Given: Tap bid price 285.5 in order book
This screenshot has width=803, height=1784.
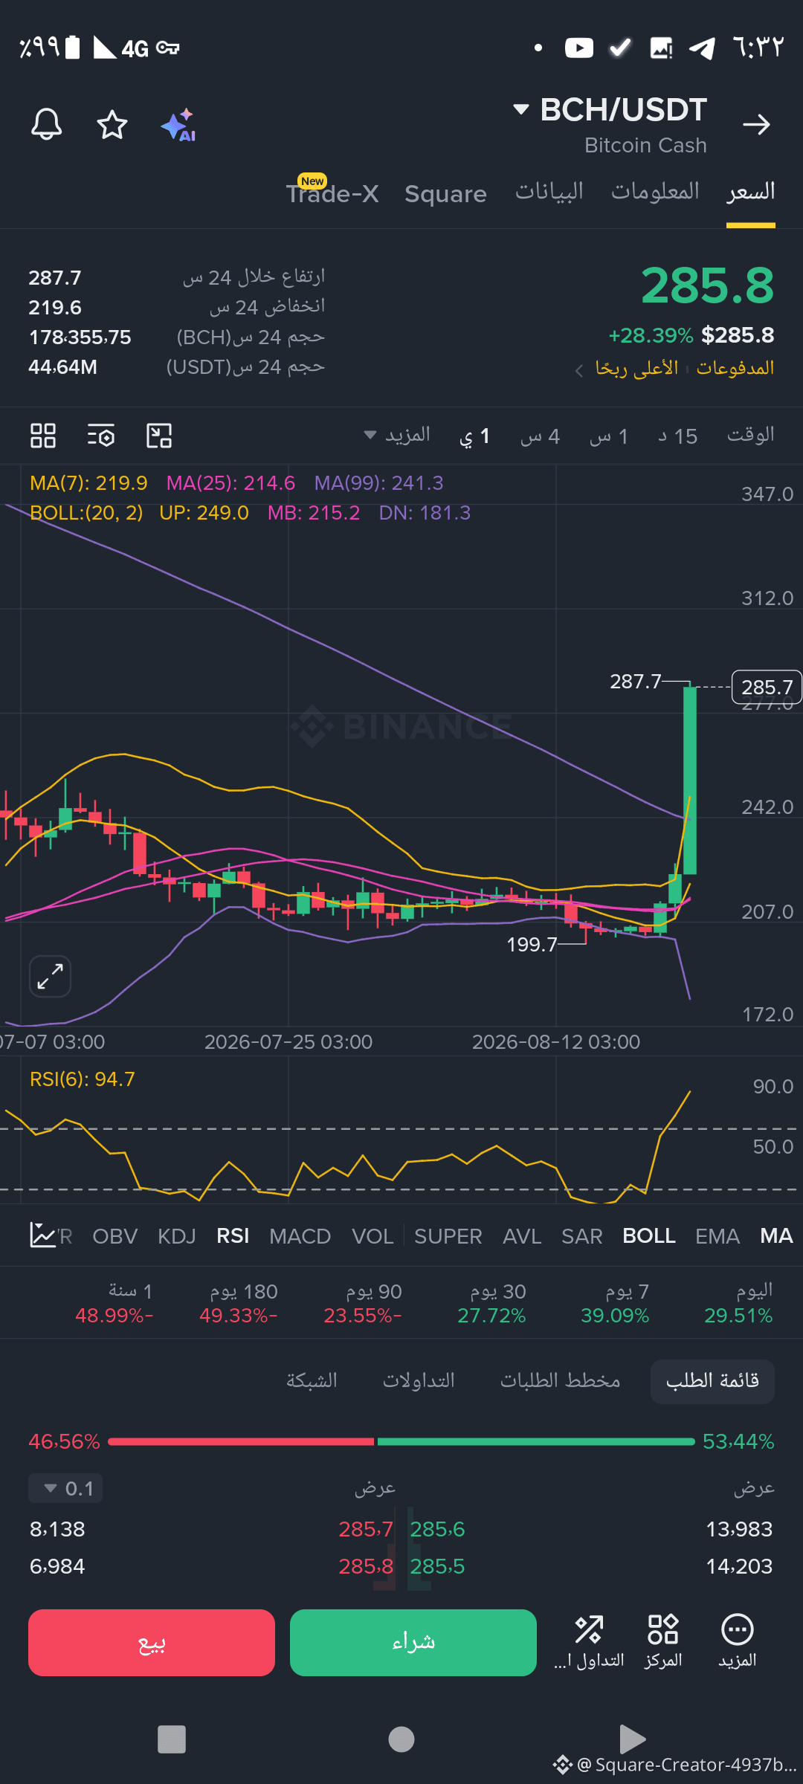Looking at the screenshot, I should (437, 1566).
